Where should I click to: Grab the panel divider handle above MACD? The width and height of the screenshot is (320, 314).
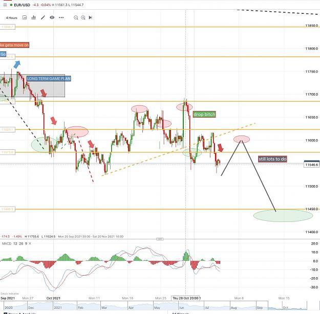pos(160,239)
